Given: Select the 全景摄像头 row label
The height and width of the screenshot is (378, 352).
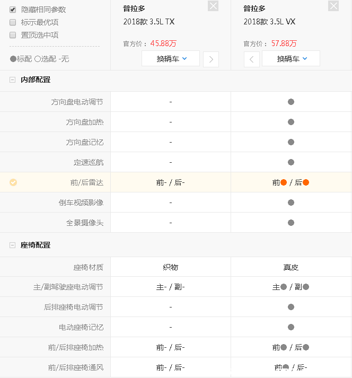Looking at the screenshot, I should [x=85, y=223].
